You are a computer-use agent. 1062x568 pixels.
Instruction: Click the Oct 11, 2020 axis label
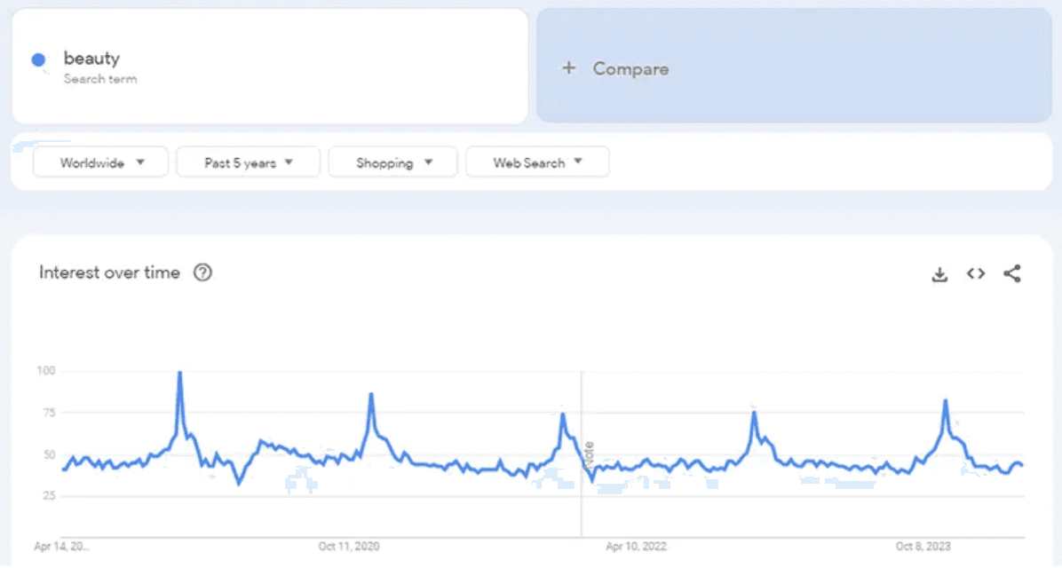coord(349,547)
